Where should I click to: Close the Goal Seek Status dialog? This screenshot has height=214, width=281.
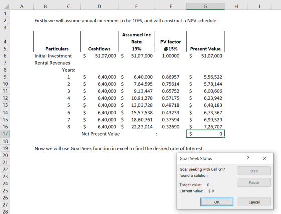coord(265,158)
